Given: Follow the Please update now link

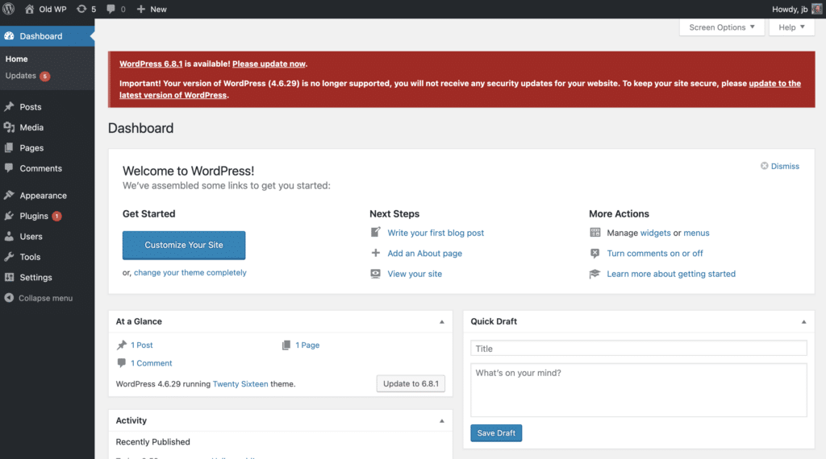Looking at the screenshot, I should (x=269, y=64).
